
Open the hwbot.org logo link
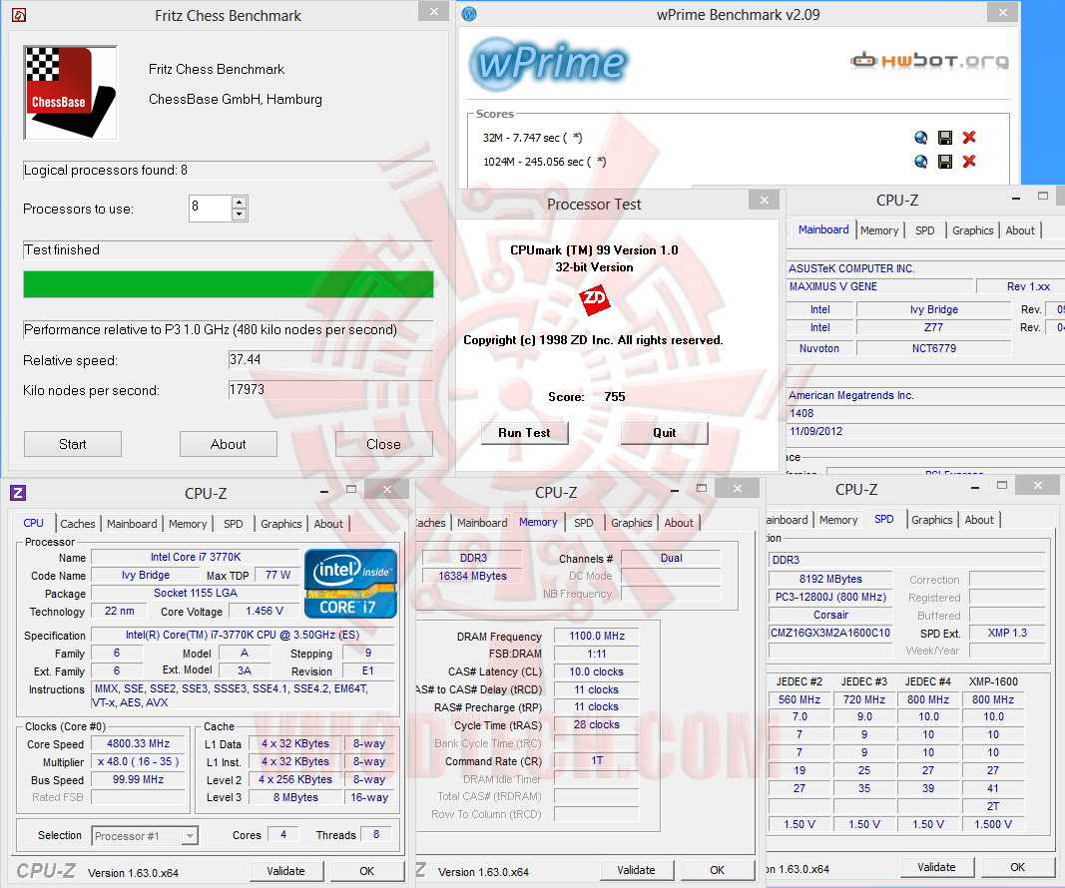(x=930, y=61)
